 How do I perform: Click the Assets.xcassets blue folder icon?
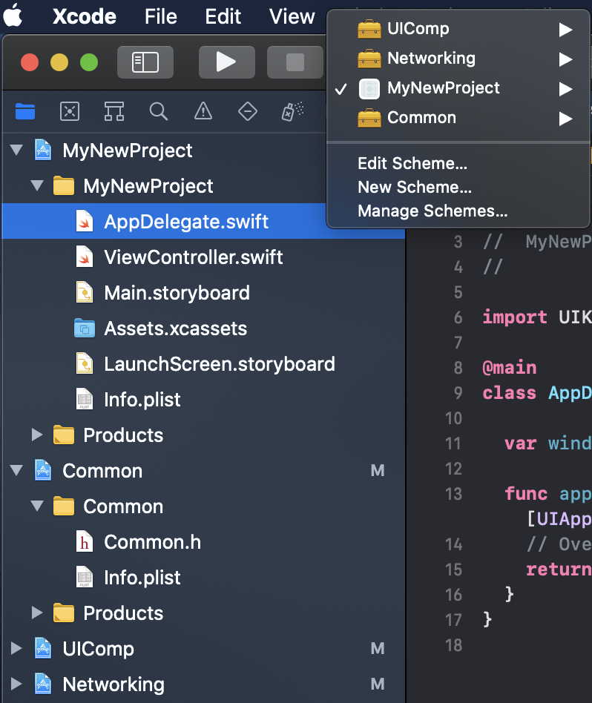click(85, 329)
